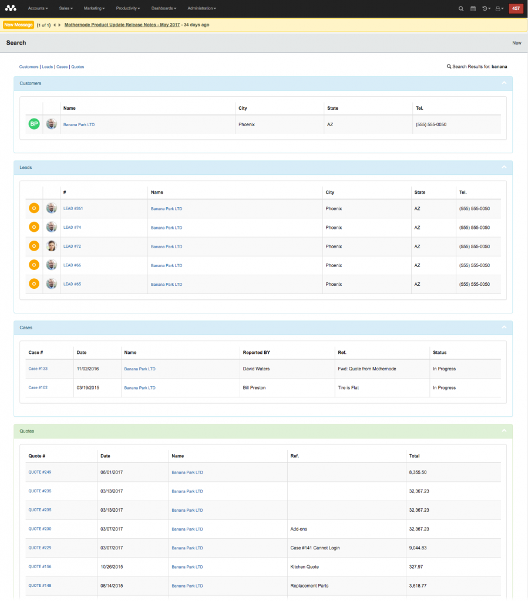Click the New button at top right
528x601 pixels.
point(516,43)
